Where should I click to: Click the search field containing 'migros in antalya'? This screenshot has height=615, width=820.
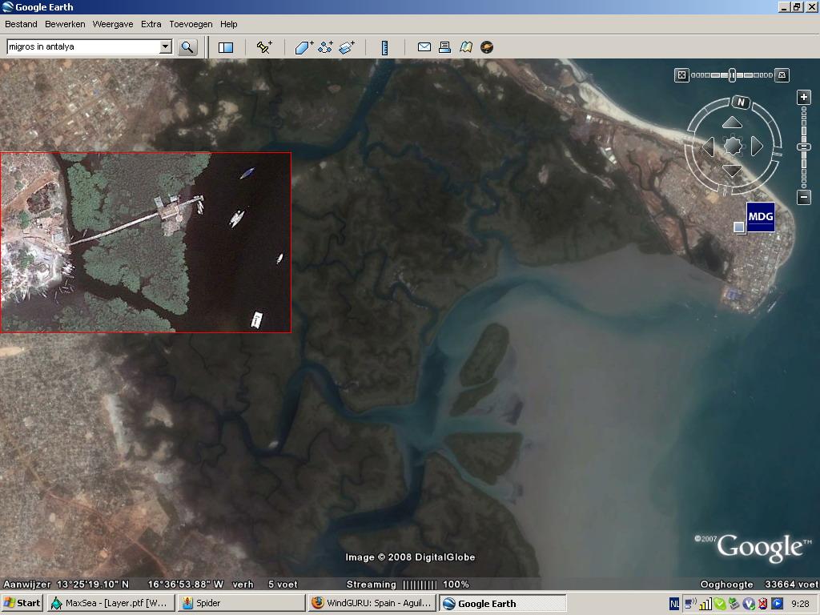82,47
